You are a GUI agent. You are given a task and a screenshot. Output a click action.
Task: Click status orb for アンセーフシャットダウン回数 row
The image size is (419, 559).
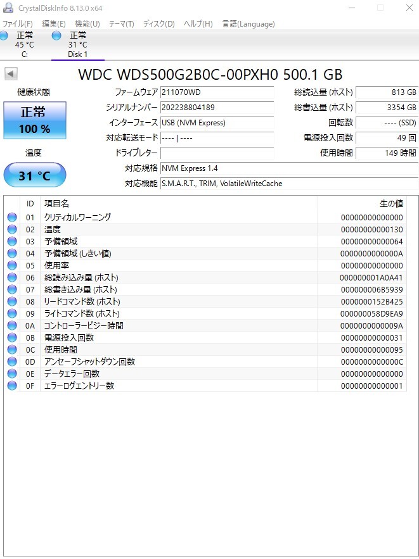pyautogui.click(x=12, y=361)
